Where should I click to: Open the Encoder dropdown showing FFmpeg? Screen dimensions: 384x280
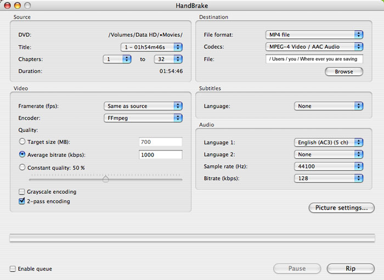pyautogui.click(x=143, y=118)
